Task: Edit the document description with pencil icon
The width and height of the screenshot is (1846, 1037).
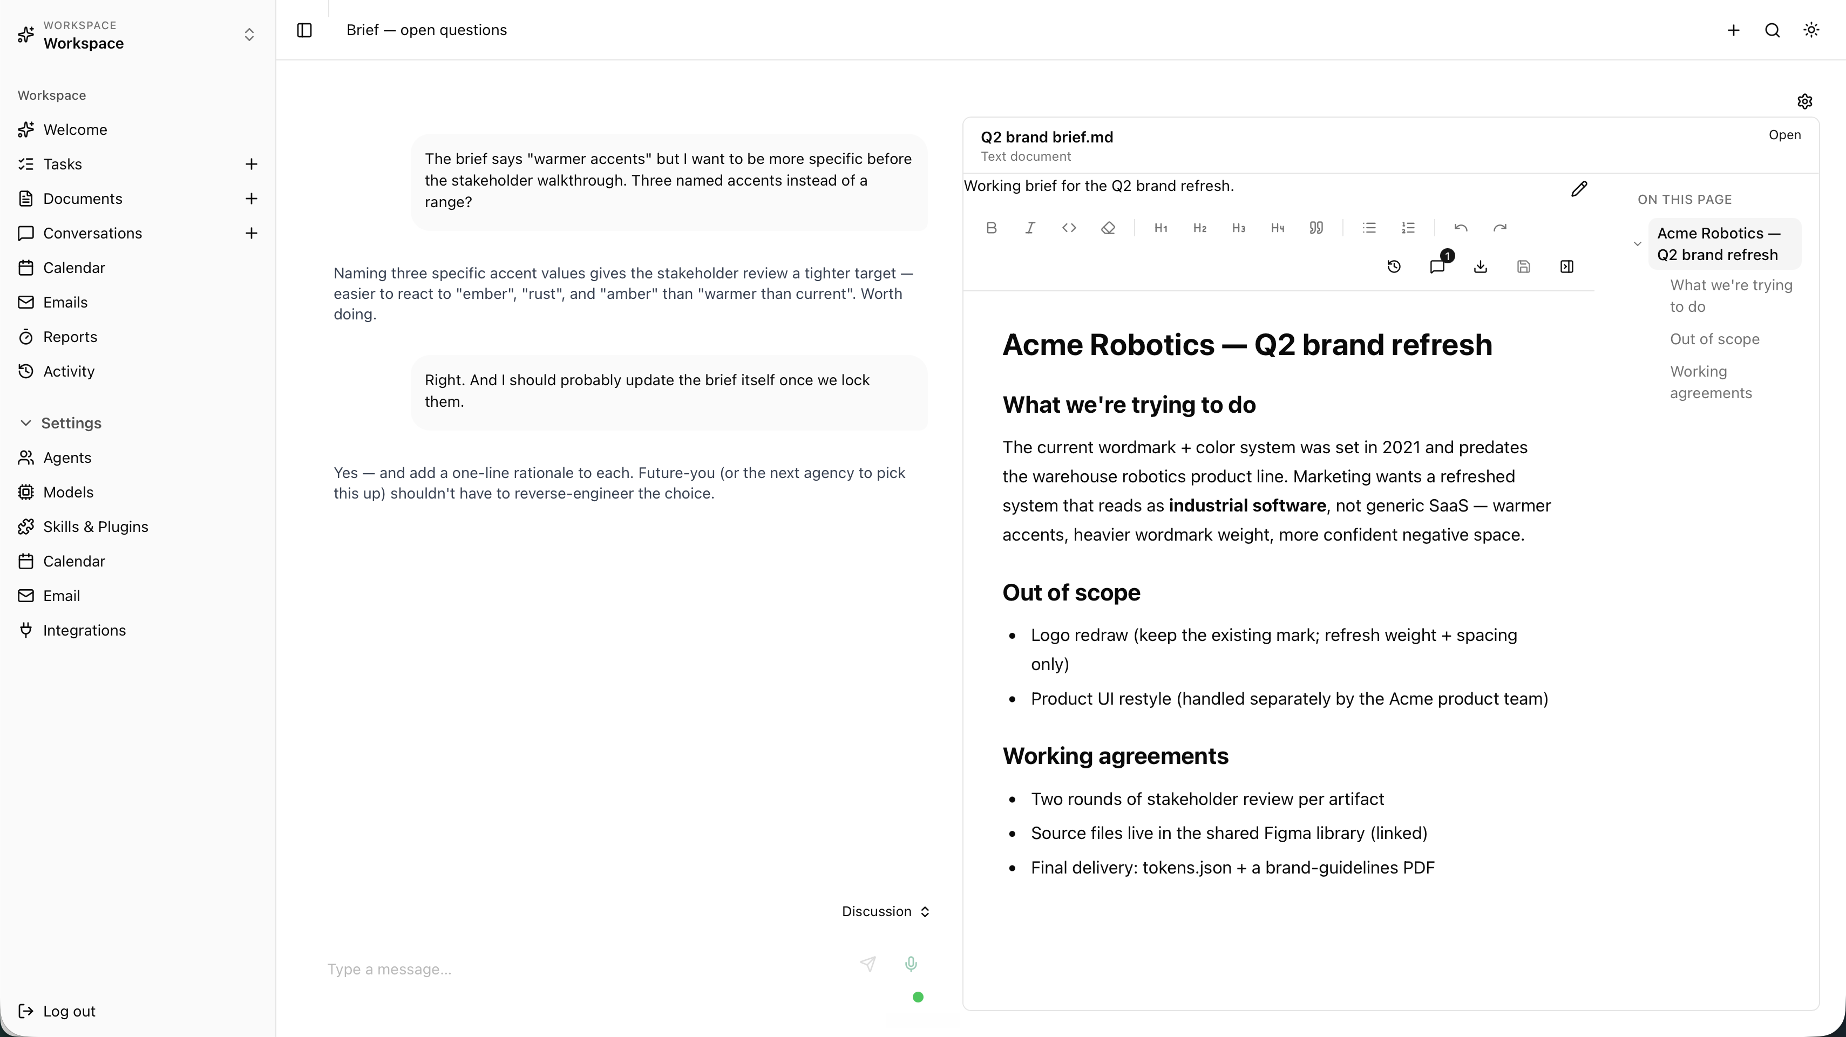Action: (x=1579, y=189)
